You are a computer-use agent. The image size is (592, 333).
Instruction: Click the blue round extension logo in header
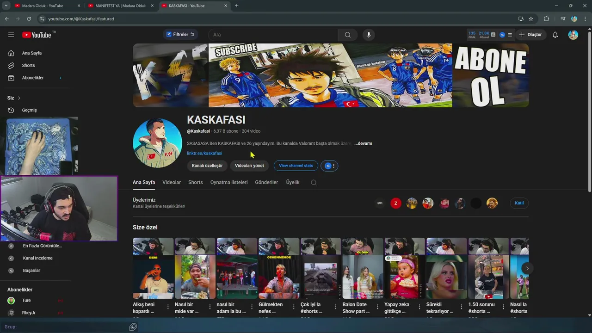(x=502, y=35)
